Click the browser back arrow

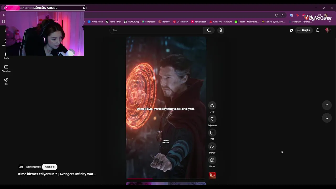pyautogui.click(x=4, y=15)
